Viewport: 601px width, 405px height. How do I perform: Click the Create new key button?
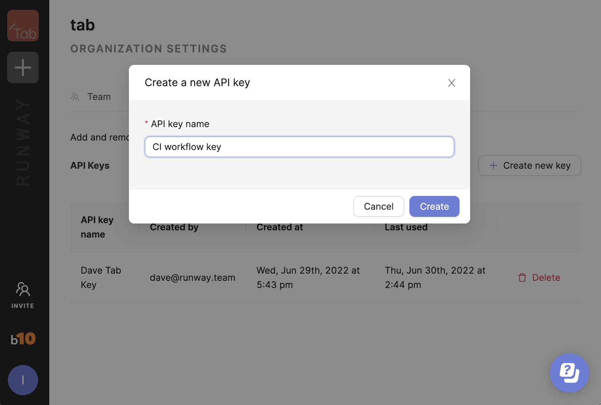pyautogui.click(x=530, y=166)
